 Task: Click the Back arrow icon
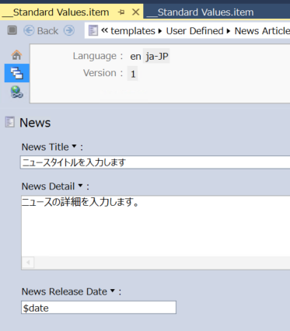tap(29, 30)
